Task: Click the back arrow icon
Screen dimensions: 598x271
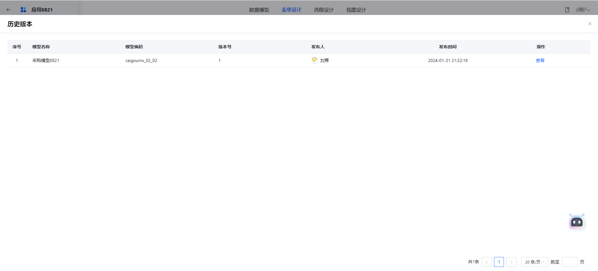Action: [x=9, y=10]
